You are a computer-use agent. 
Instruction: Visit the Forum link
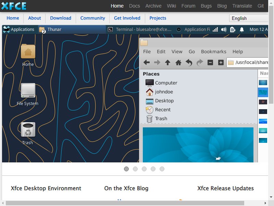(x=188, y=6)
